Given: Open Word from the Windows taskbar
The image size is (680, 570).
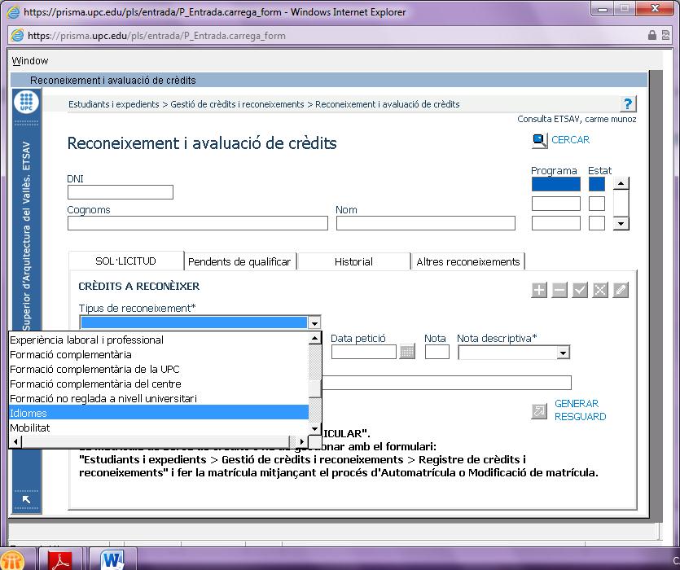Looking at the screenshot, I should click(112, 560).
